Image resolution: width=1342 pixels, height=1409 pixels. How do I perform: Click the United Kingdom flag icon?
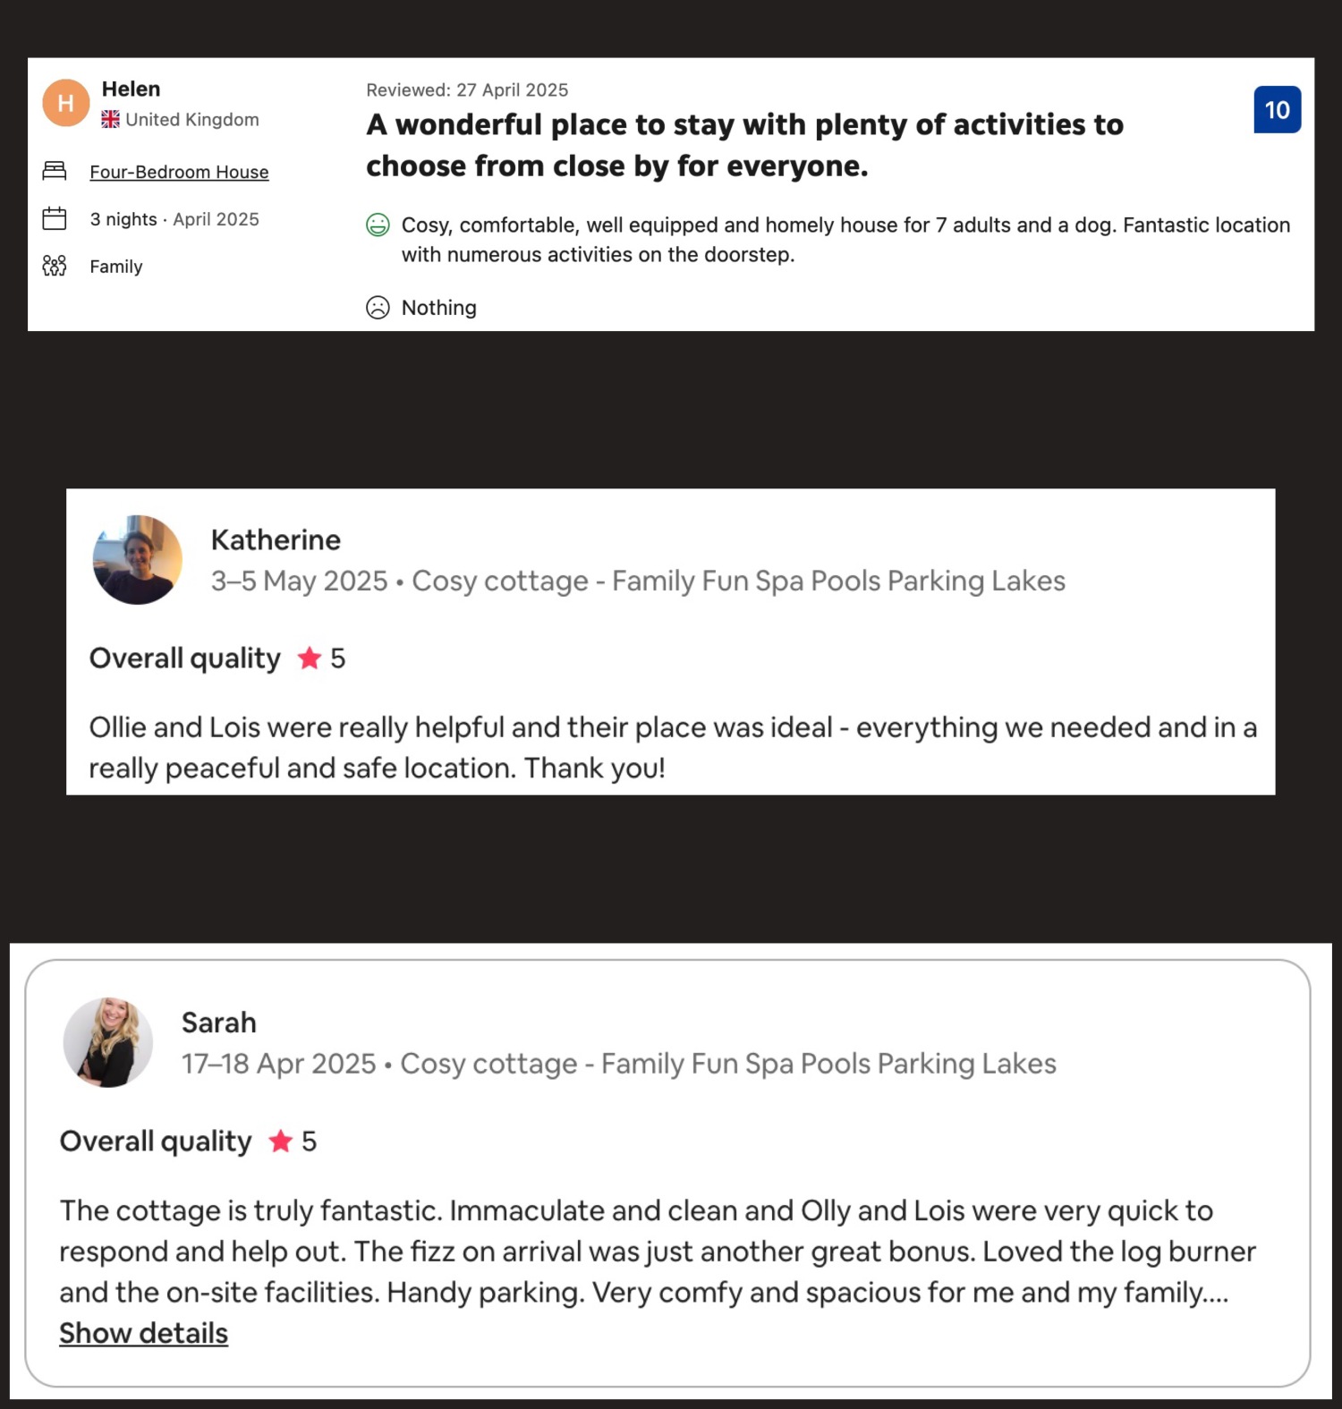110,119
